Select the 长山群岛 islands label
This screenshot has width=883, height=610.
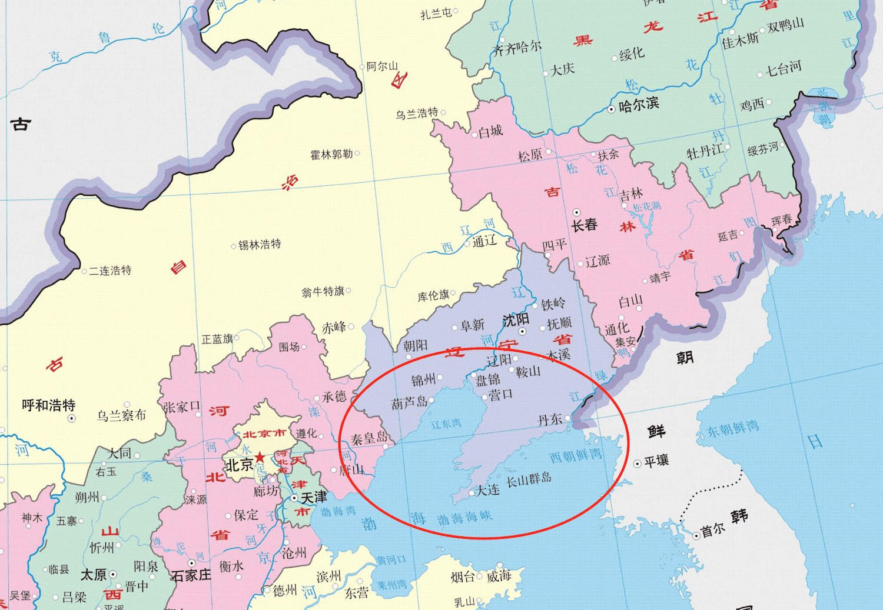tap(529, 479)
